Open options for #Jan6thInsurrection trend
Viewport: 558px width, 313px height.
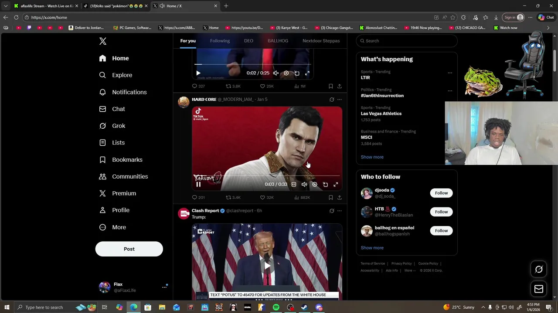point(450,91)
